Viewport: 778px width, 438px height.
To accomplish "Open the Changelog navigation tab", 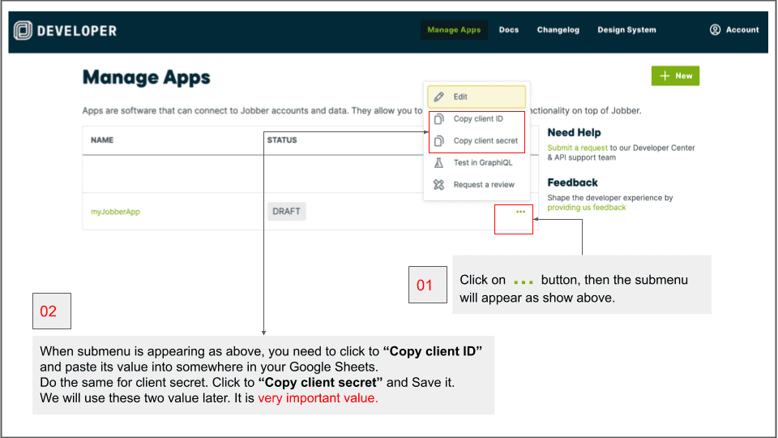I will (x=558, y=30).
